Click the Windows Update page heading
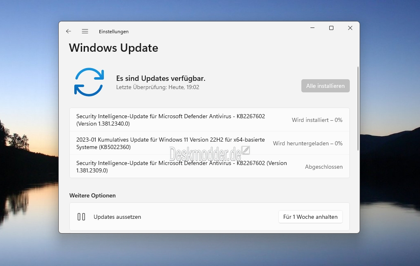 [114, 48]
